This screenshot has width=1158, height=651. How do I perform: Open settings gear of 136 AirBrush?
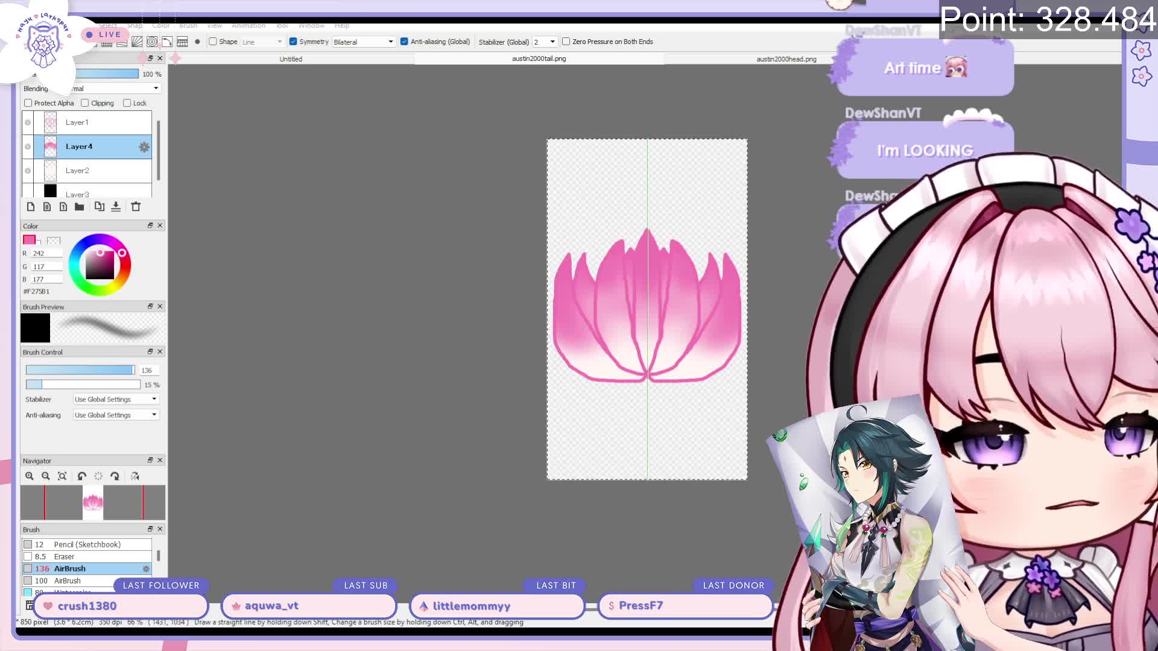pyautogui.click(x=146, y=568)
